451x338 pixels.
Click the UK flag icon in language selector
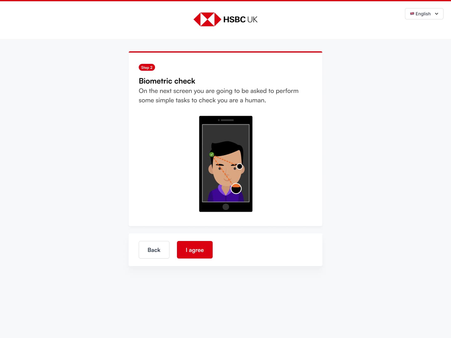point(412,14)
